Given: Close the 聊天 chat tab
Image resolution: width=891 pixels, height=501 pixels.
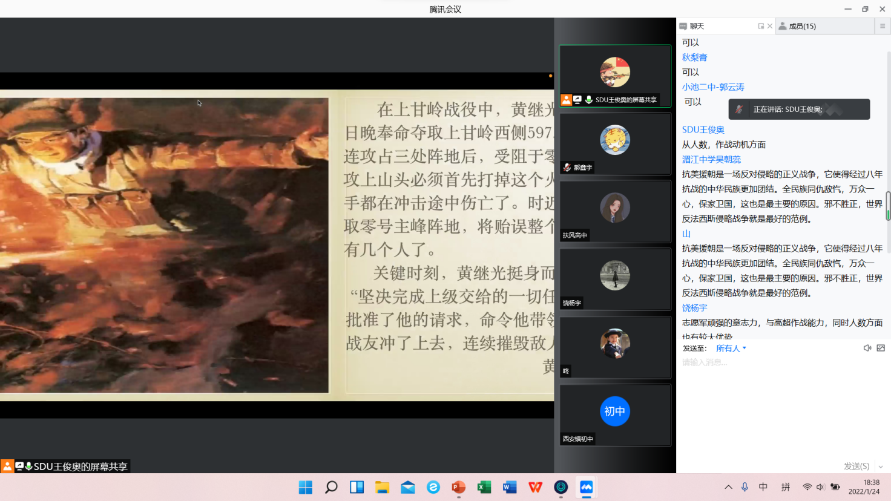Looking at the screenshot, I should pos(770,26).
